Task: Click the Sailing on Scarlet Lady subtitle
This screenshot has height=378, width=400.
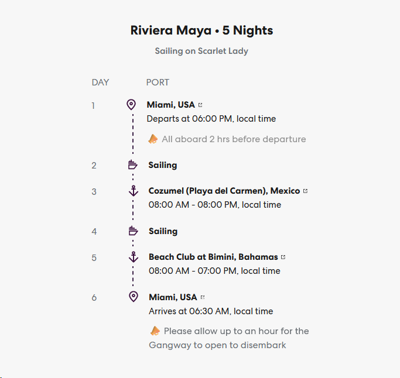Action: click(x=201, y=51)
